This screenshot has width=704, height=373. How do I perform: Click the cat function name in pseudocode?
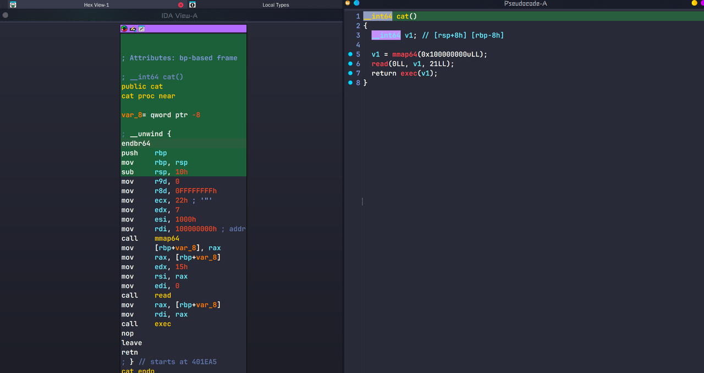pyautogui.click(x=403, y=16)
